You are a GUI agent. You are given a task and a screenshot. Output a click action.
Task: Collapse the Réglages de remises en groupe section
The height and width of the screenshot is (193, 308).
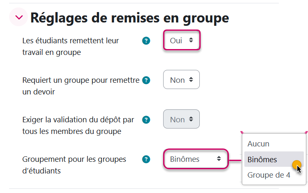pyautogui.click(x=18, y=17)
